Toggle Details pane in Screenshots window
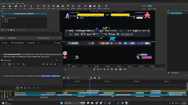Screen dimensions: 188x105 [57, 43]
